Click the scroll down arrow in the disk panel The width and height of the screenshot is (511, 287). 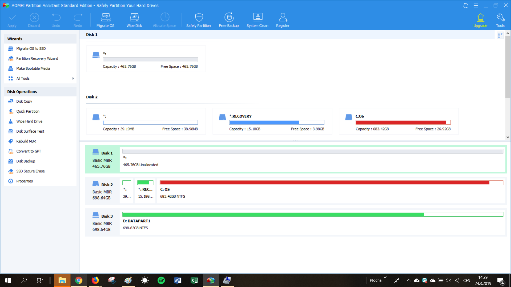tap(508, 137)
